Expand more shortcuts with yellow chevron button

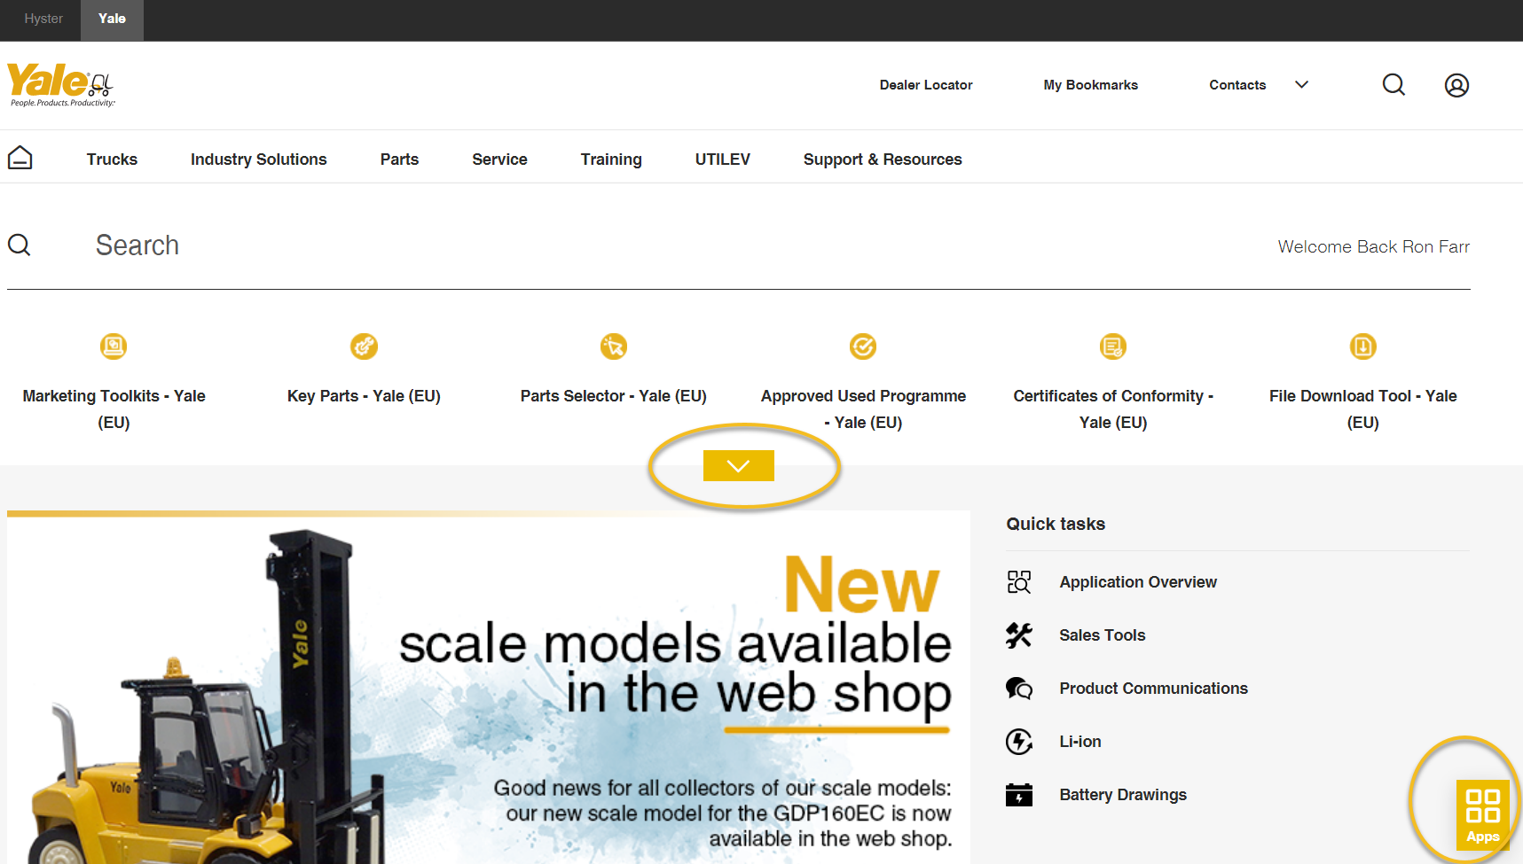click(x=739, y=466)
